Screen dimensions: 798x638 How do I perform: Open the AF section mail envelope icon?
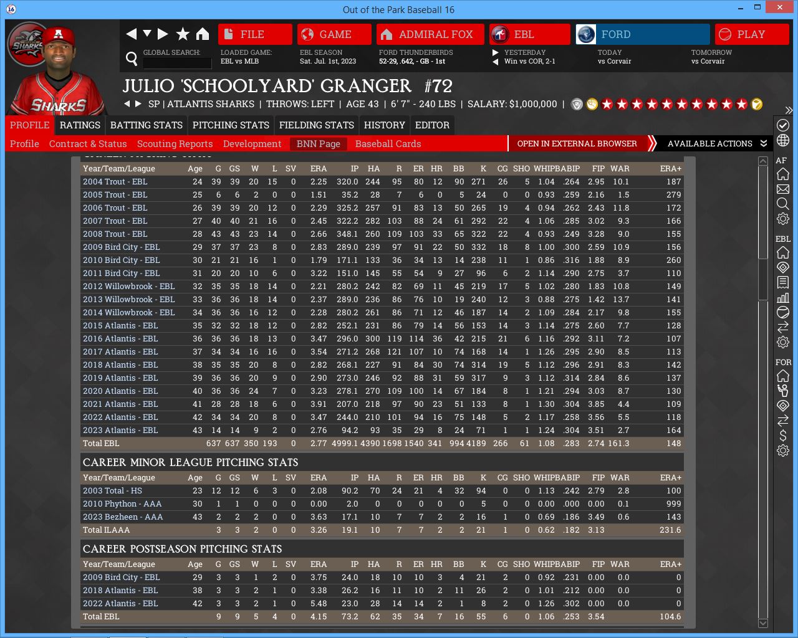point(783,189)
